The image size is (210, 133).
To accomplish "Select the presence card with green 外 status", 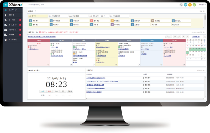I will [39, 25].
